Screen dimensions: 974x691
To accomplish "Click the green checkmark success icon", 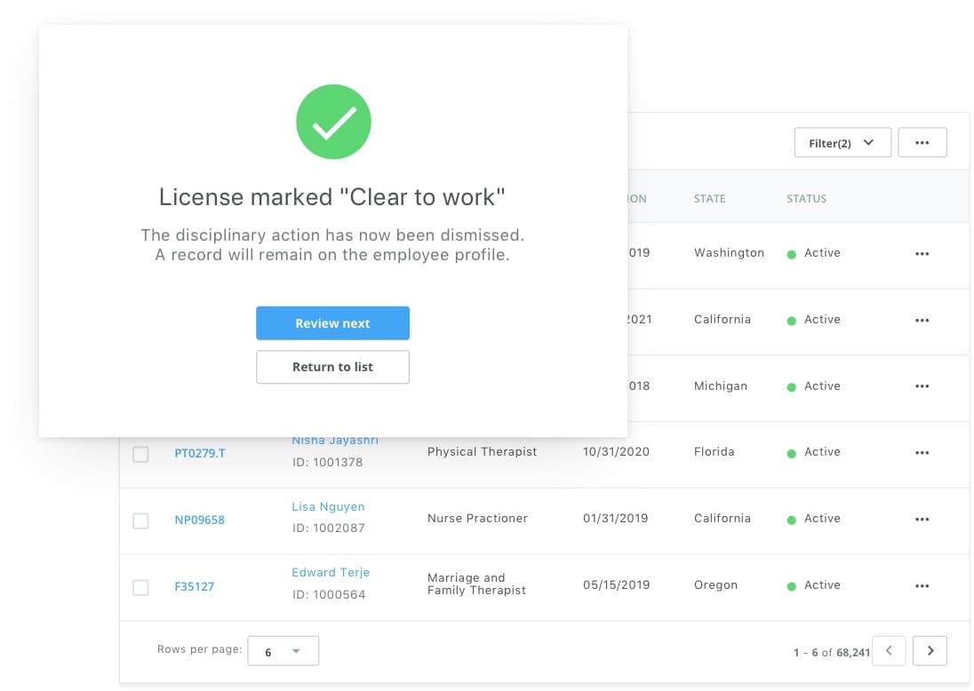I will click(x=333, y=122).
